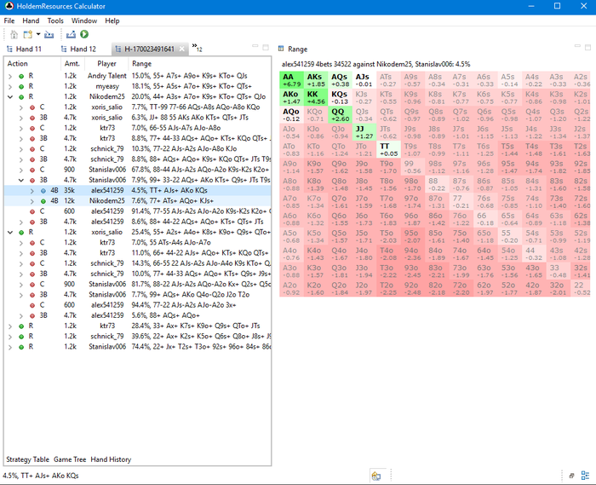
Task: Click the Range column header
Action: tap(199, 64)
